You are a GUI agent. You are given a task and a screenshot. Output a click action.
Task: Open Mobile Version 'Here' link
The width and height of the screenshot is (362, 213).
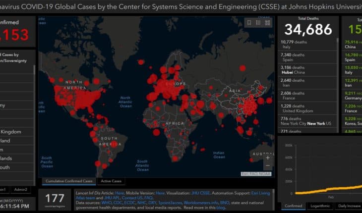(160, 193)
